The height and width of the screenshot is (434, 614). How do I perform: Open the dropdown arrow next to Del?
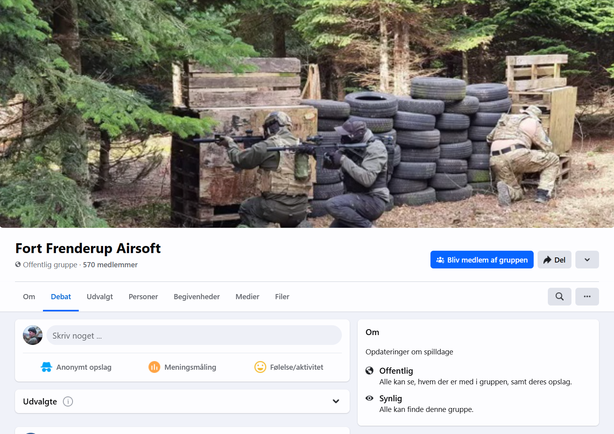pyautogui.click(x=587, y=260)
